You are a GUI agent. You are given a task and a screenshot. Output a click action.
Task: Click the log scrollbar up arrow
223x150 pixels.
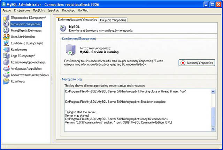click(x=213, y=92)
